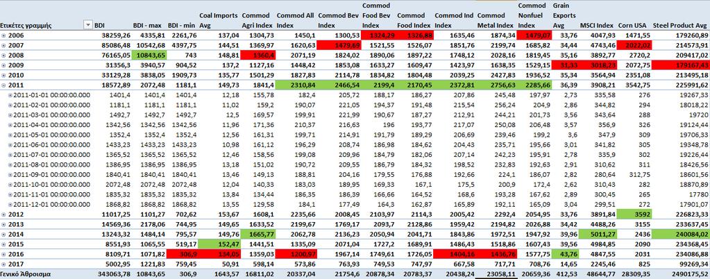The width and height of the screenshot is (710, 279).
Task: Click the green 2310,84 cell in 2011 row
Action: [x=296, y=85]
